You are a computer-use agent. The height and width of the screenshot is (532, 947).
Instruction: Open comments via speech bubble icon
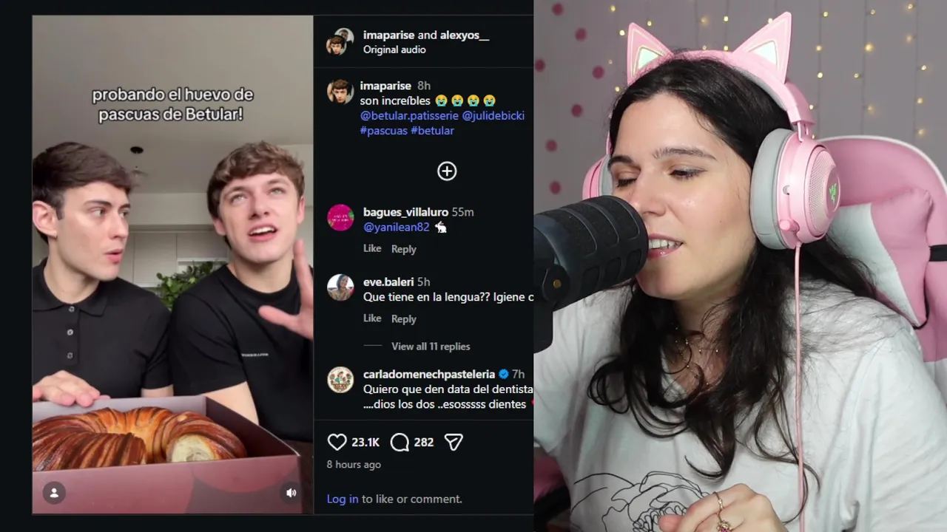400,442
